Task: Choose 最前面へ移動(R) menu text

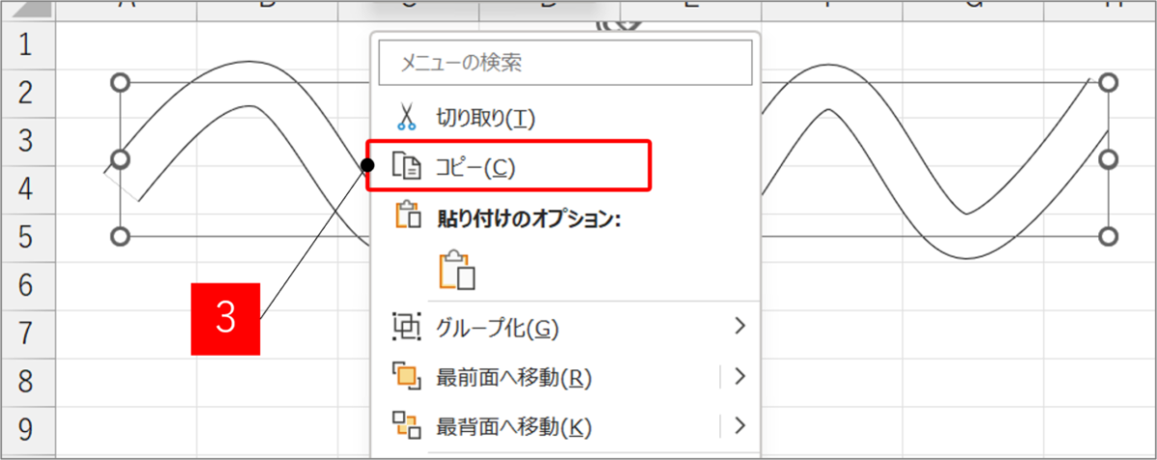Action: 514,377
